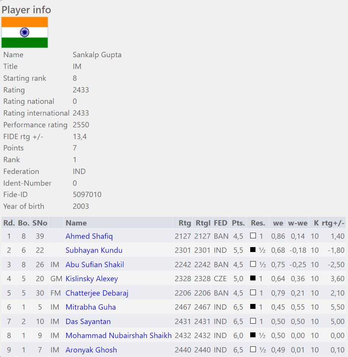
Task: Click white piece square in Ahmed Shafiq row
Action: [x=253, y=236]
